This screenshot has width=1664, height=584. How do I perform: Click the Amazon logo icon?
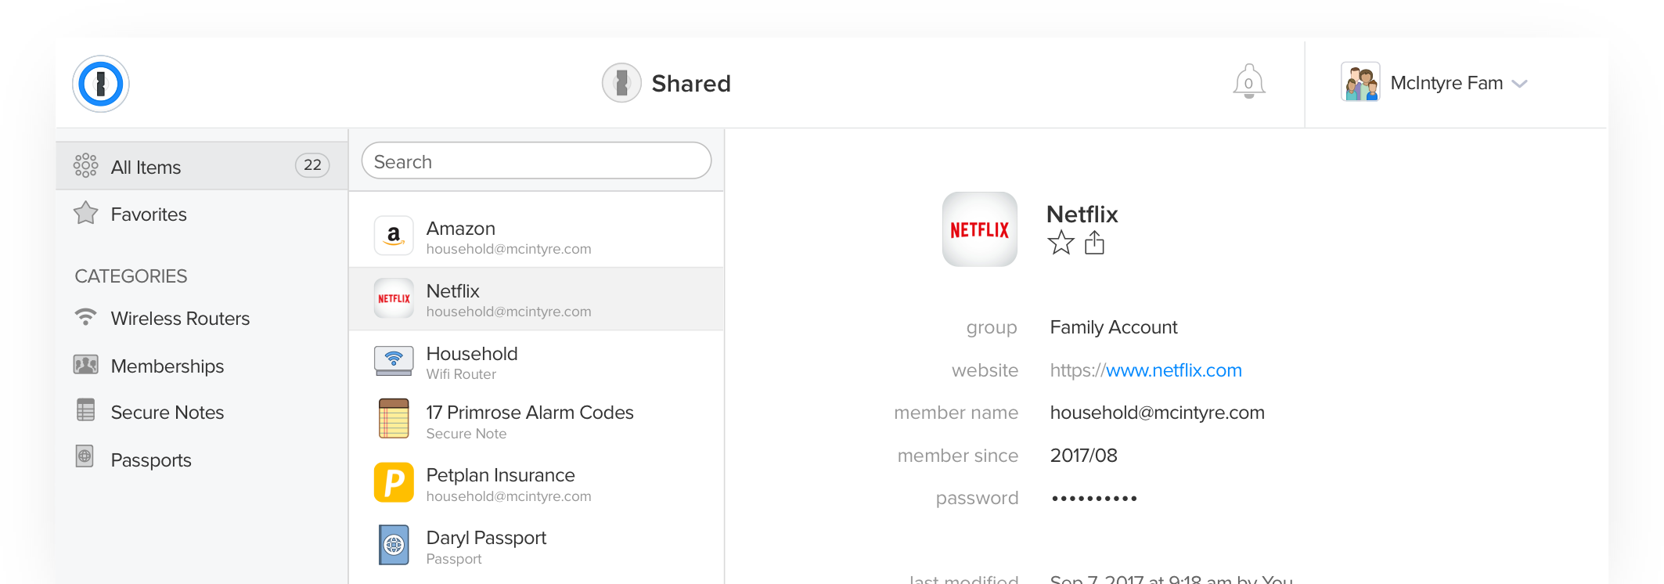click(394, 236)
